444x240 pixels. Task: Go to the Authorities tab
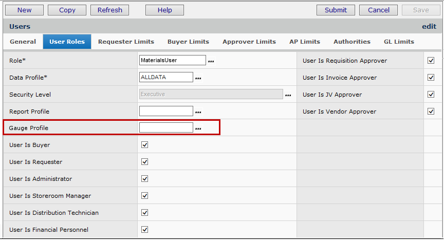point(351,42)
